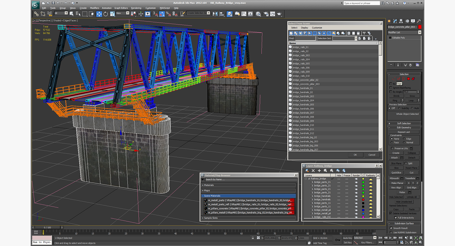Collapse the Railway_bridge layer tree
The image size is (455, 246).
306,179
